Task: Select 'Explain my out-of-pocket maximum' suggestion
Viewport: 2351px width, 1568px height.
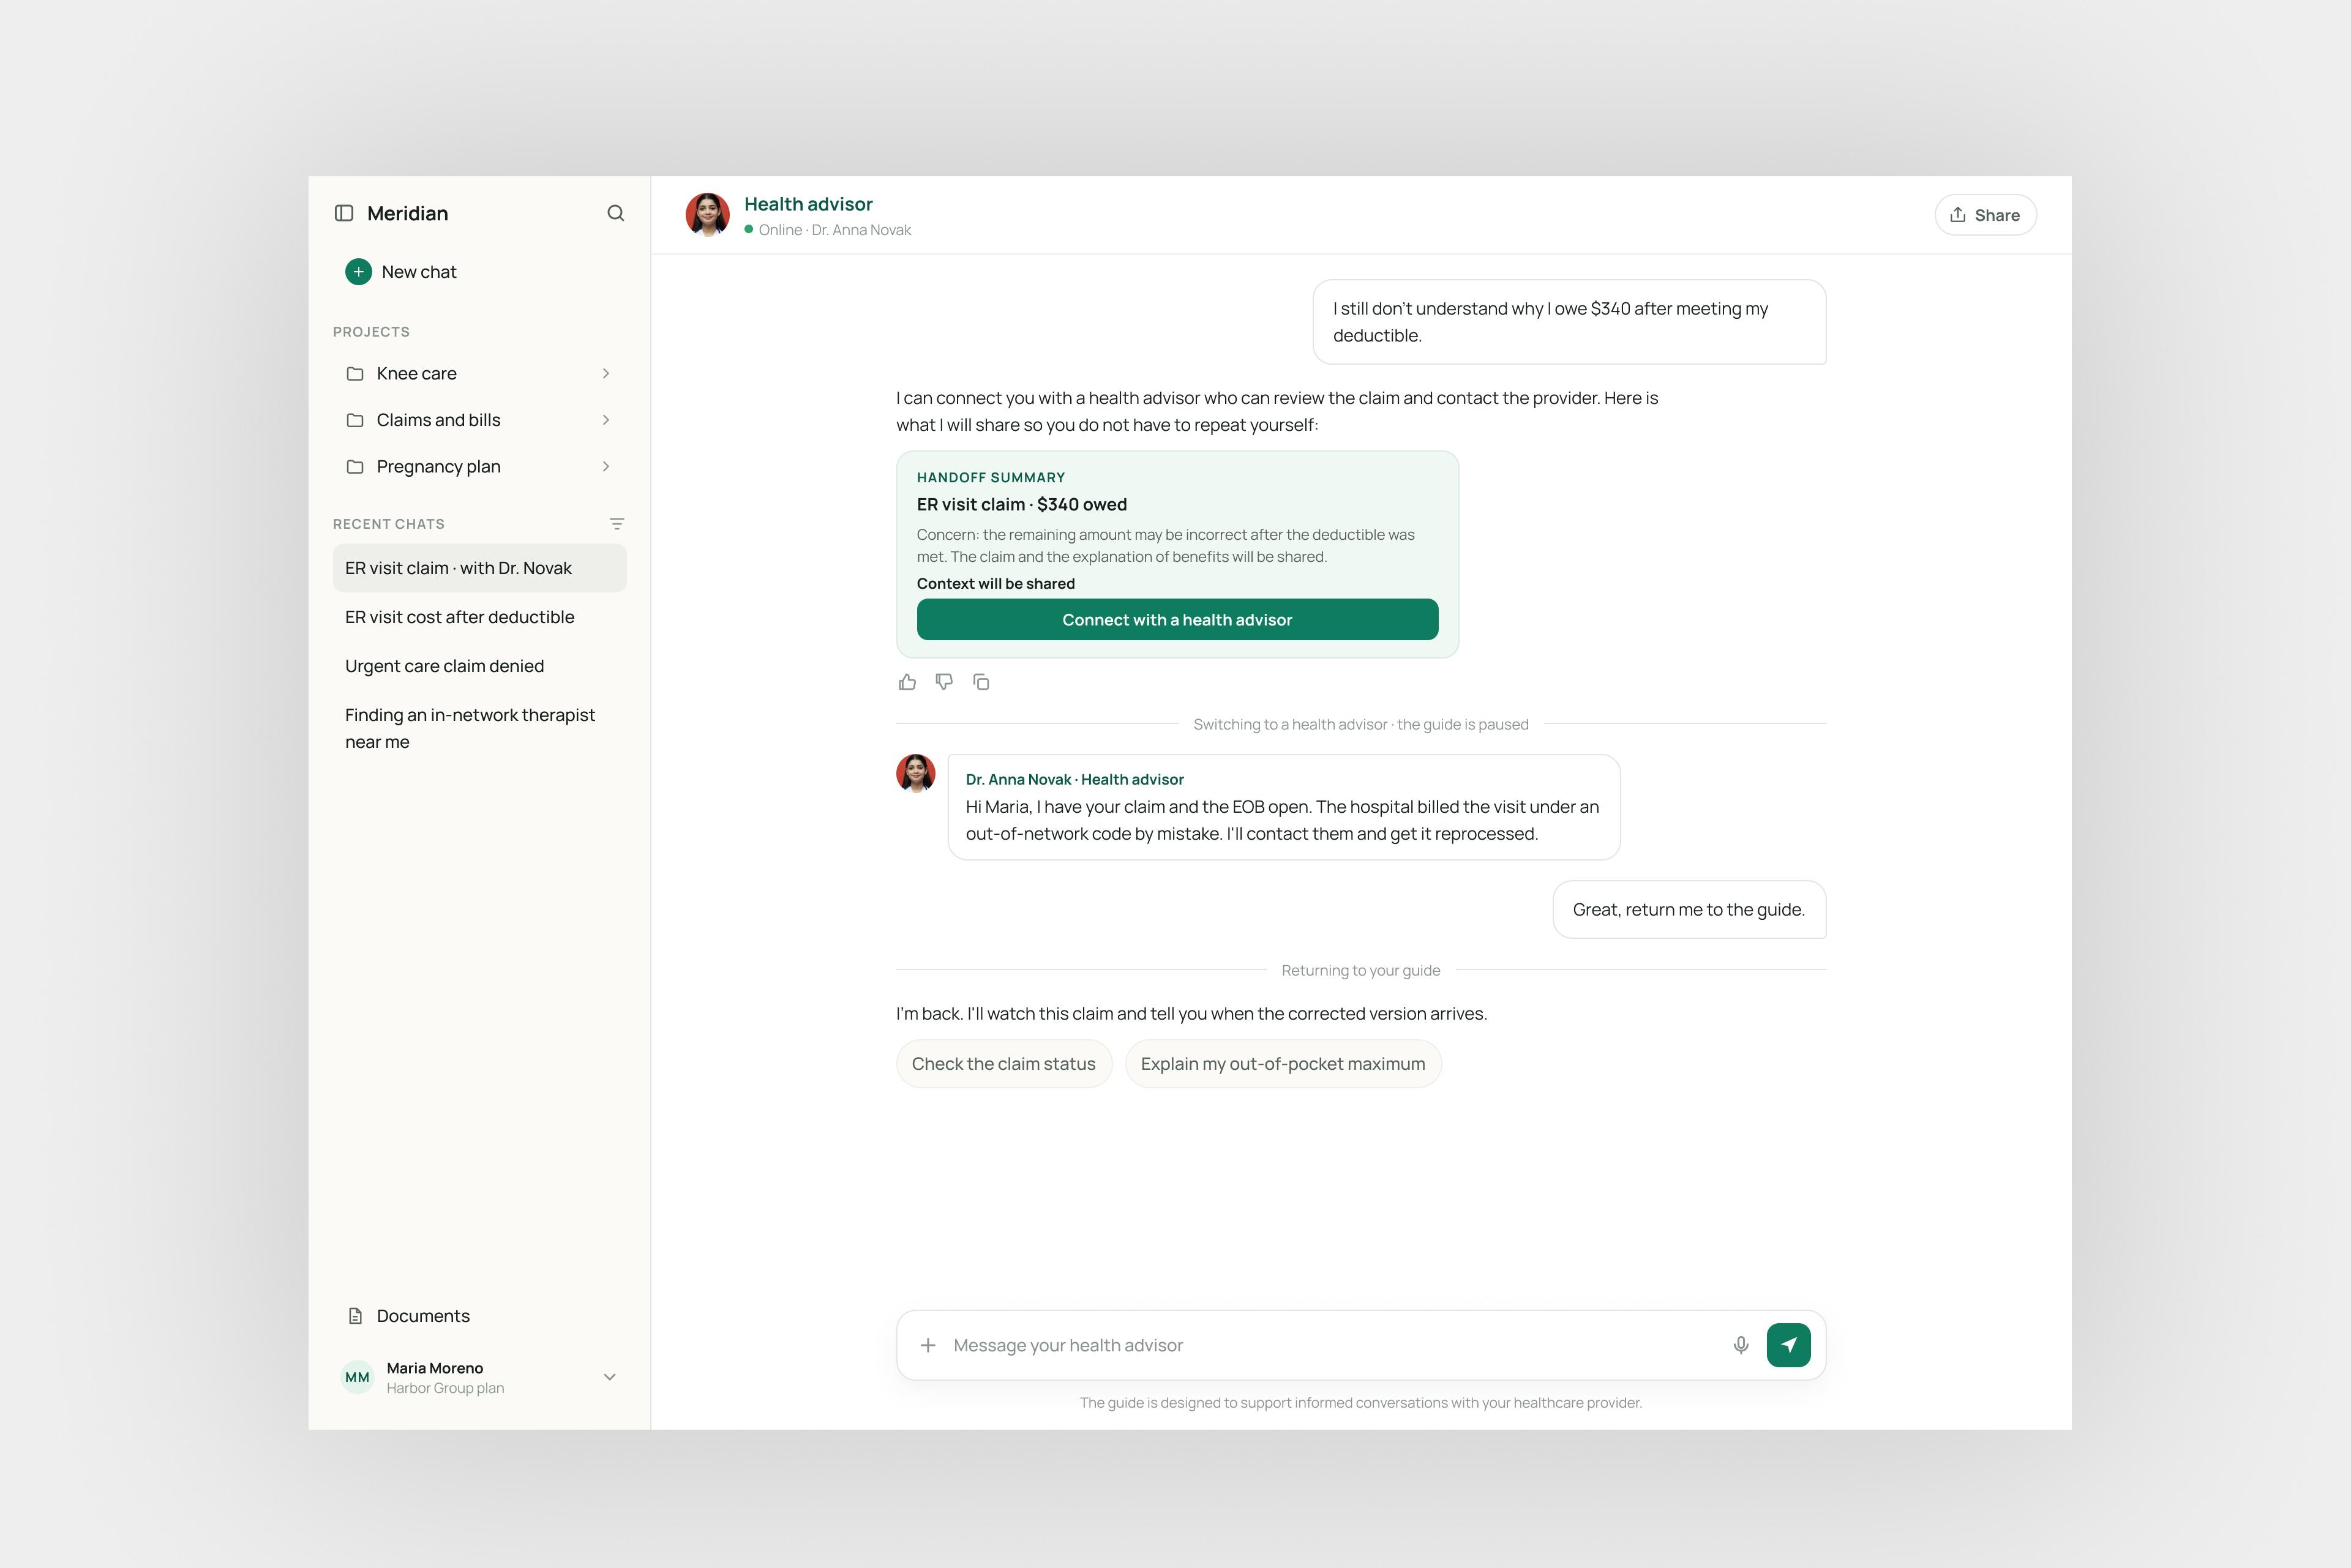Action: [x=1283, y=1064]
